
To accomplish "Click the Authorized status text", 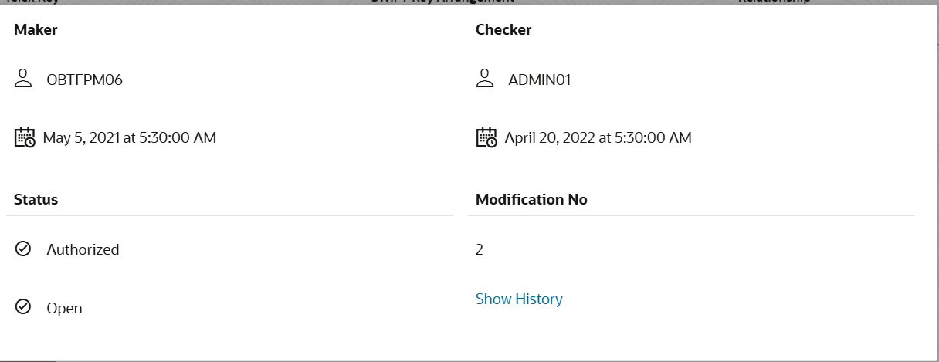I will [83, 249].
